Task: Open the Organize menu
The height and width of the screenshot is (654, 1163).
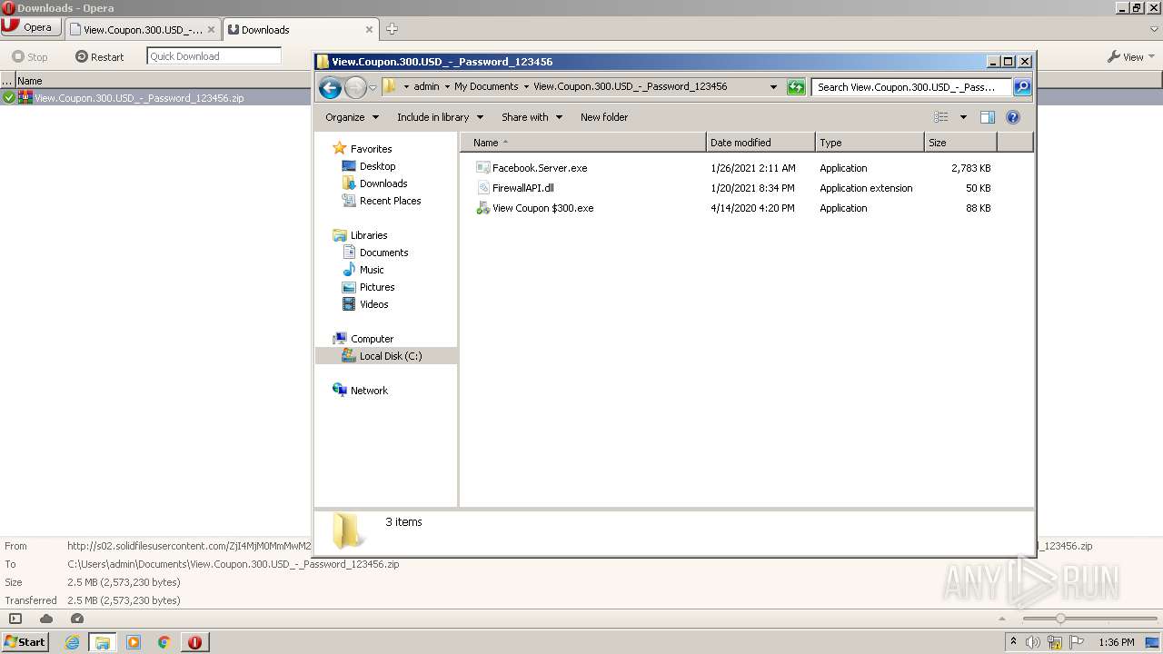Action: pos(351,117)
